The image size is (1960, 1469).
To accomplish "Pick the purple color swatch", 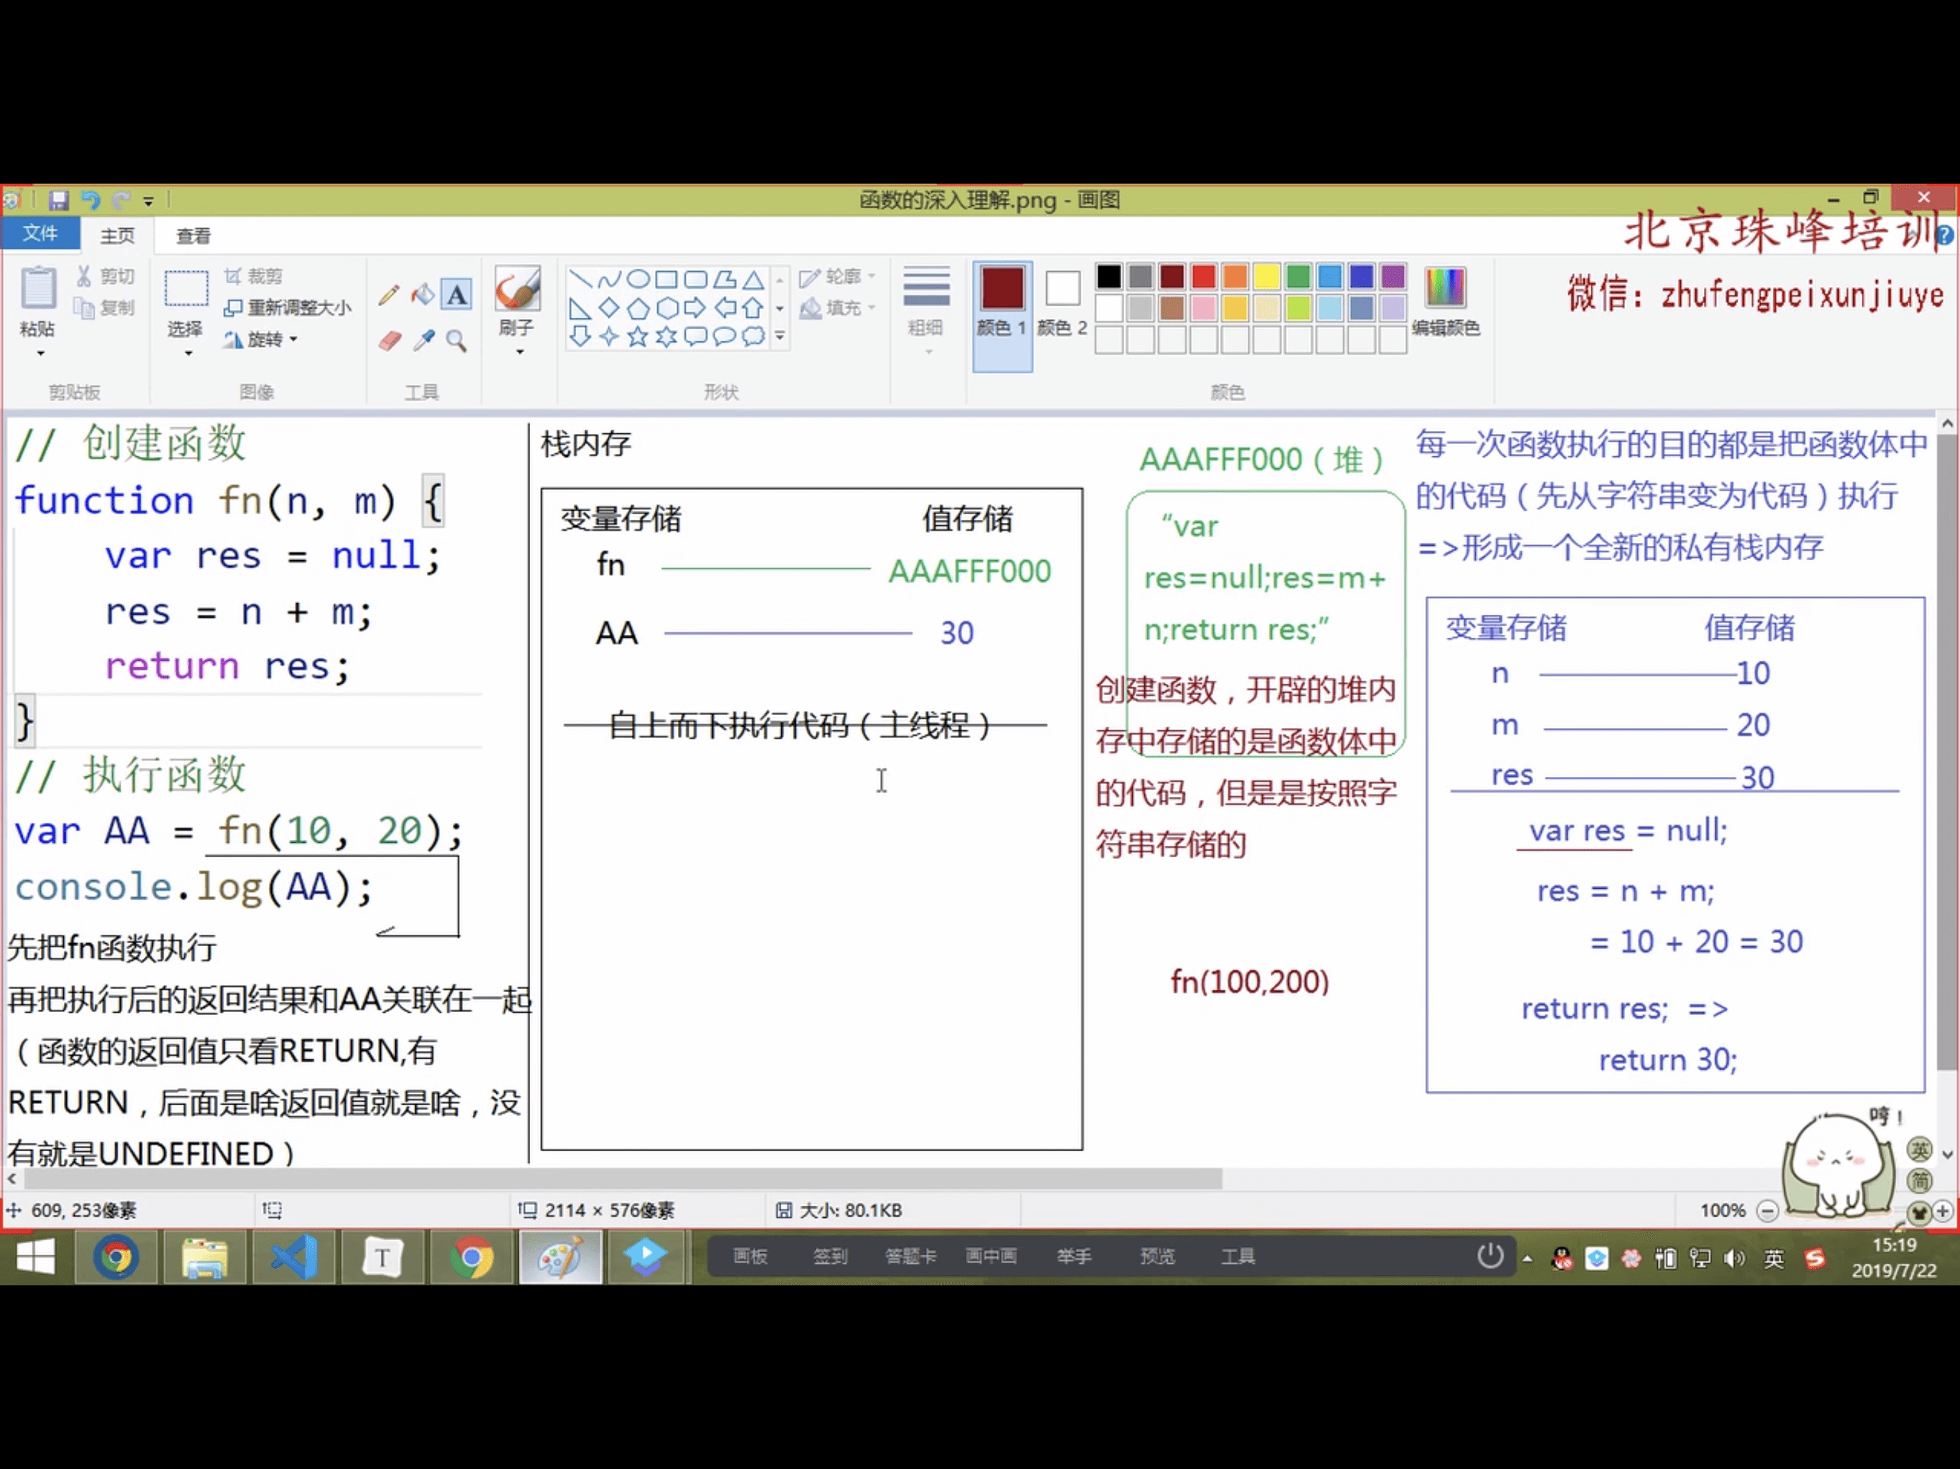I will (1393, 276).
